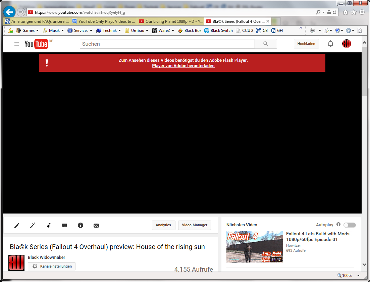Open Favorites star icon at top right
Screen dimensions: 370x282
click(x=354, y=12)
